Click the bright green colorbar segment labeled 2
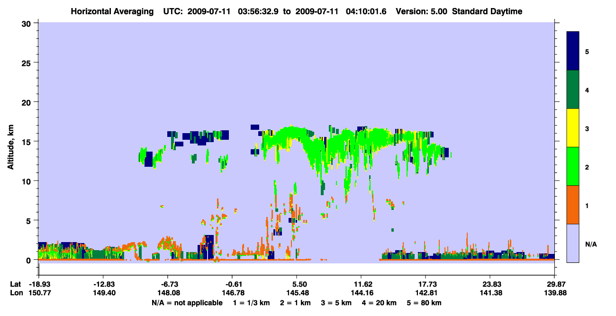 (573, 166)
